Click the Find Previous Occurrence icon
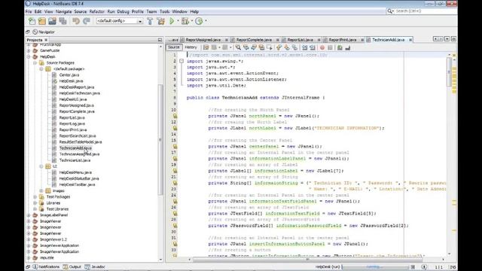Screen dimensions: 482x271 coord(246,47)
